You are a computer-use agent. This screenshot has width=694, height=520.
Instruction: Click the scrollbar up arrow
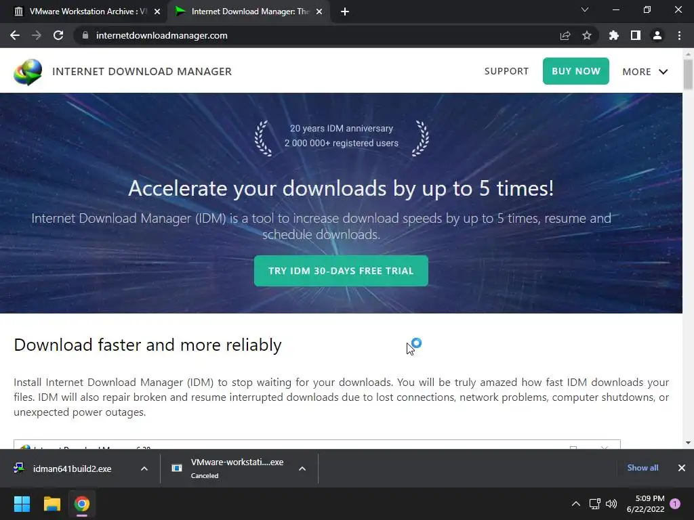[x=688, y=54]
